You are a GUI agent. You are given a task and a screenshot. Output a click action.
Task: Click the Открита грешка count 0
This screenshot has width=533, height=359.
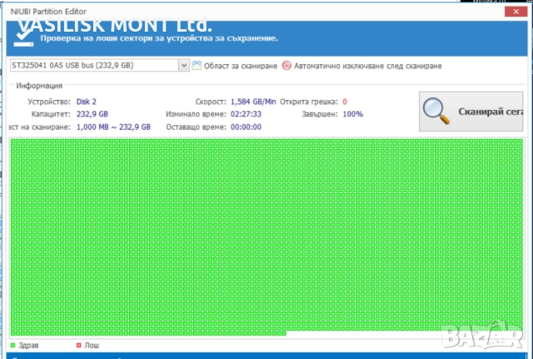pos(345,101)
